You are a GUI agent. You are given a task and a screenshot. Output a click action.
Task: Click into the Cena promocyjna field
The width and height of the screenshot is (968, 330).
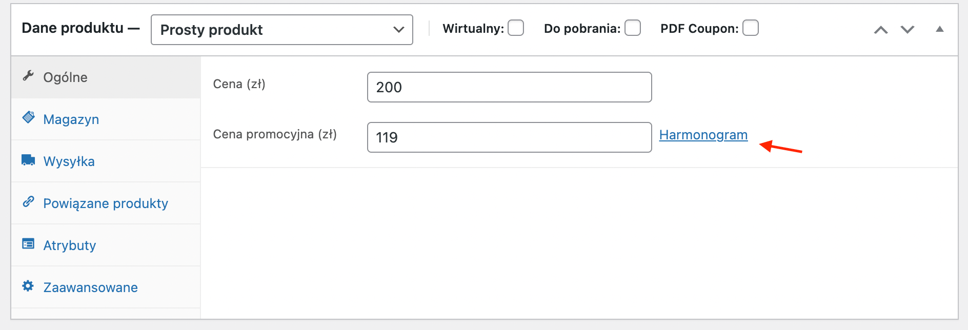click(510, 137)
